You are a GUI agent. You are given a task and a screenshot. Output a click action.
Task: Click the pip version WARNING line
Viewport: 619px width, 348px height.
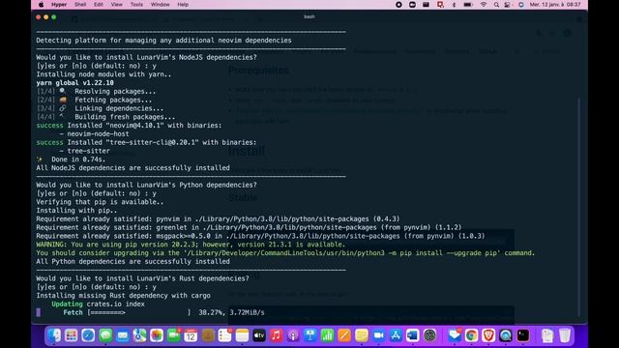click(191, 245)
